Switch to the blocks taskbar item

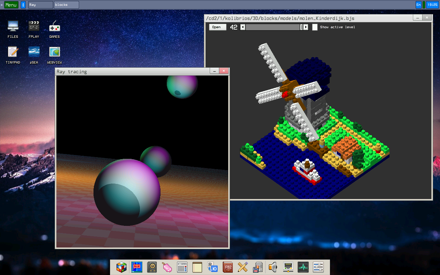tap(66, 5)
